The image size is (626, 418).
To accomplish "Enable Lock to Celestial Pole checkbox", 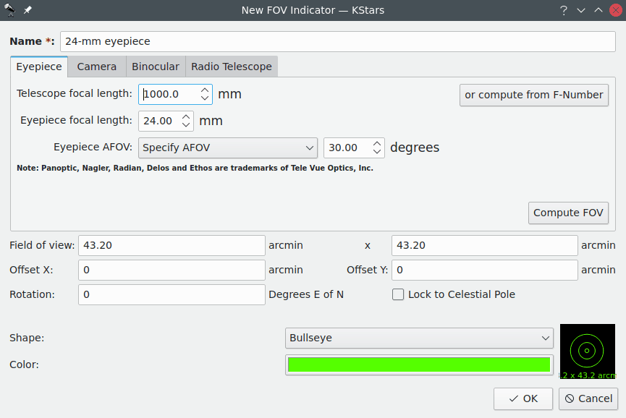I will coord(398,294).
